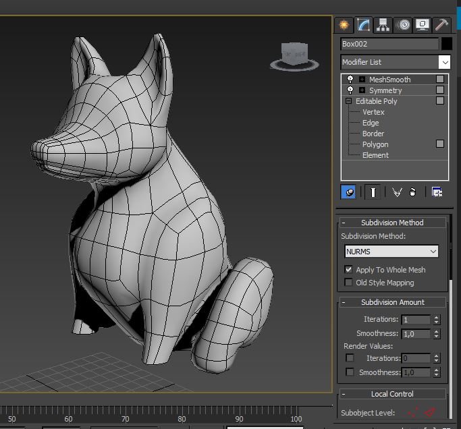This screenshot has width=461, height=429.
Task: Open the Create panel tab
Action: pos(344,25)
